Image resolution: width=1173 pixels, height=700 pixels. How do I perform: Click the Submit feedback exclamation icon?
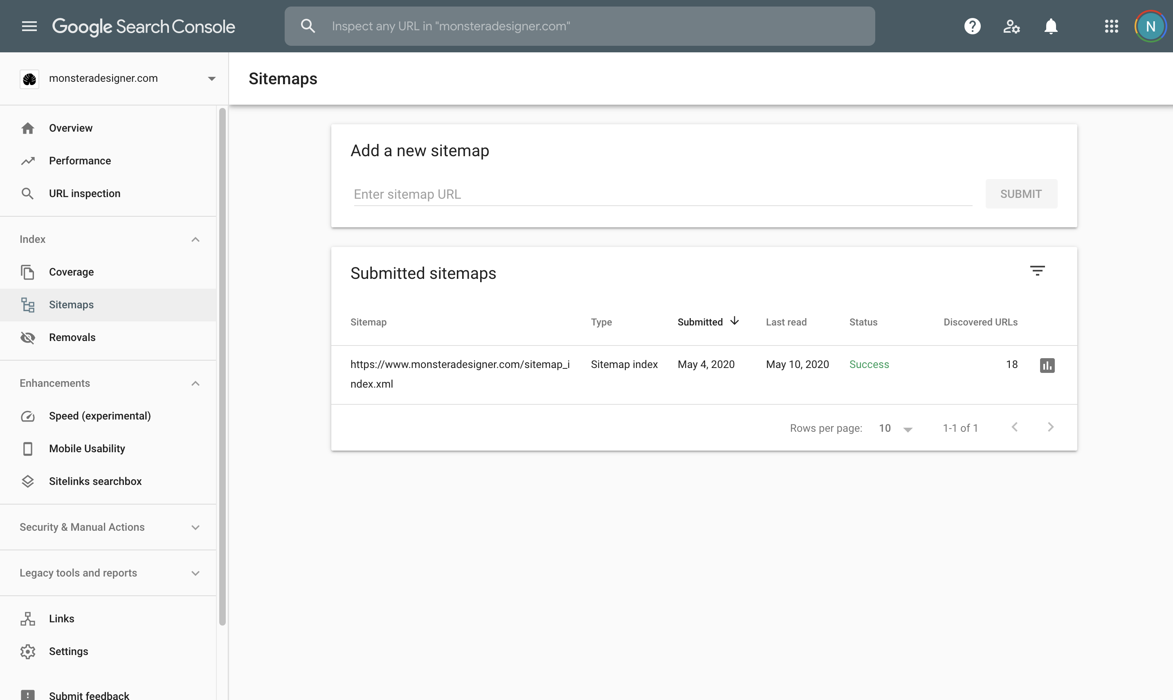28,695
